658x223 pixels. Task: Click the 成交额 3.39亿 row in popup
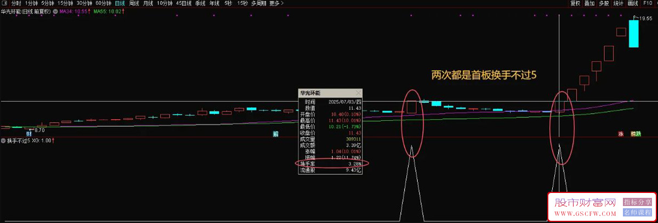pyautogui.click(x=330, y=145)
